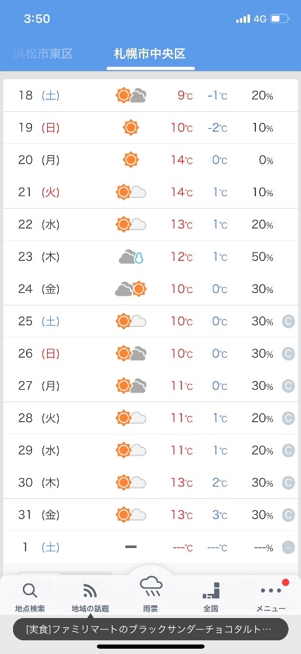
Task: Tap battery indicator in status bar
Action: (x=279, y=19)
